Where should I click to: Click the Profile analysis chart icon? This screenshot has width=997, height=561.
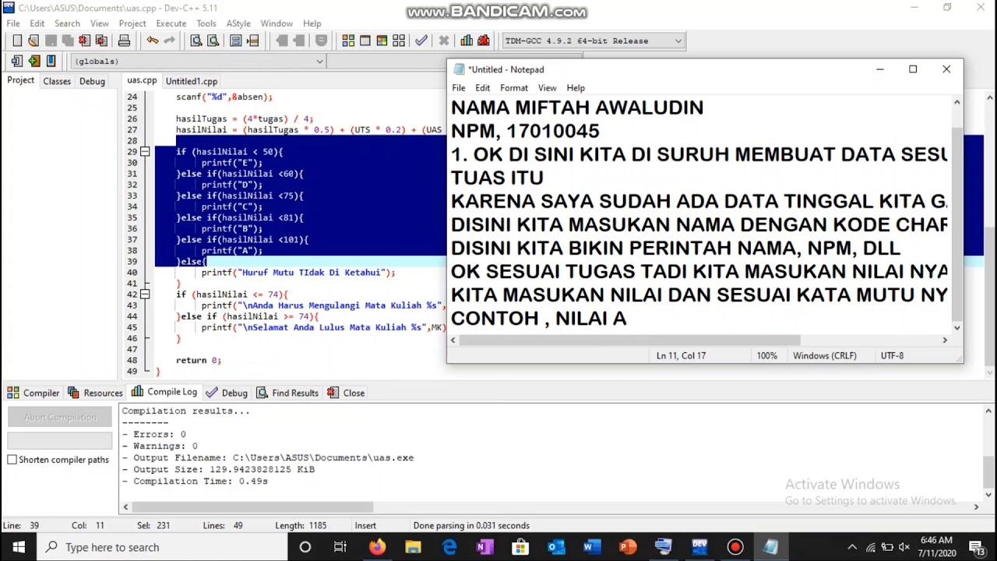pyautogui.click(x=466, y=41)
